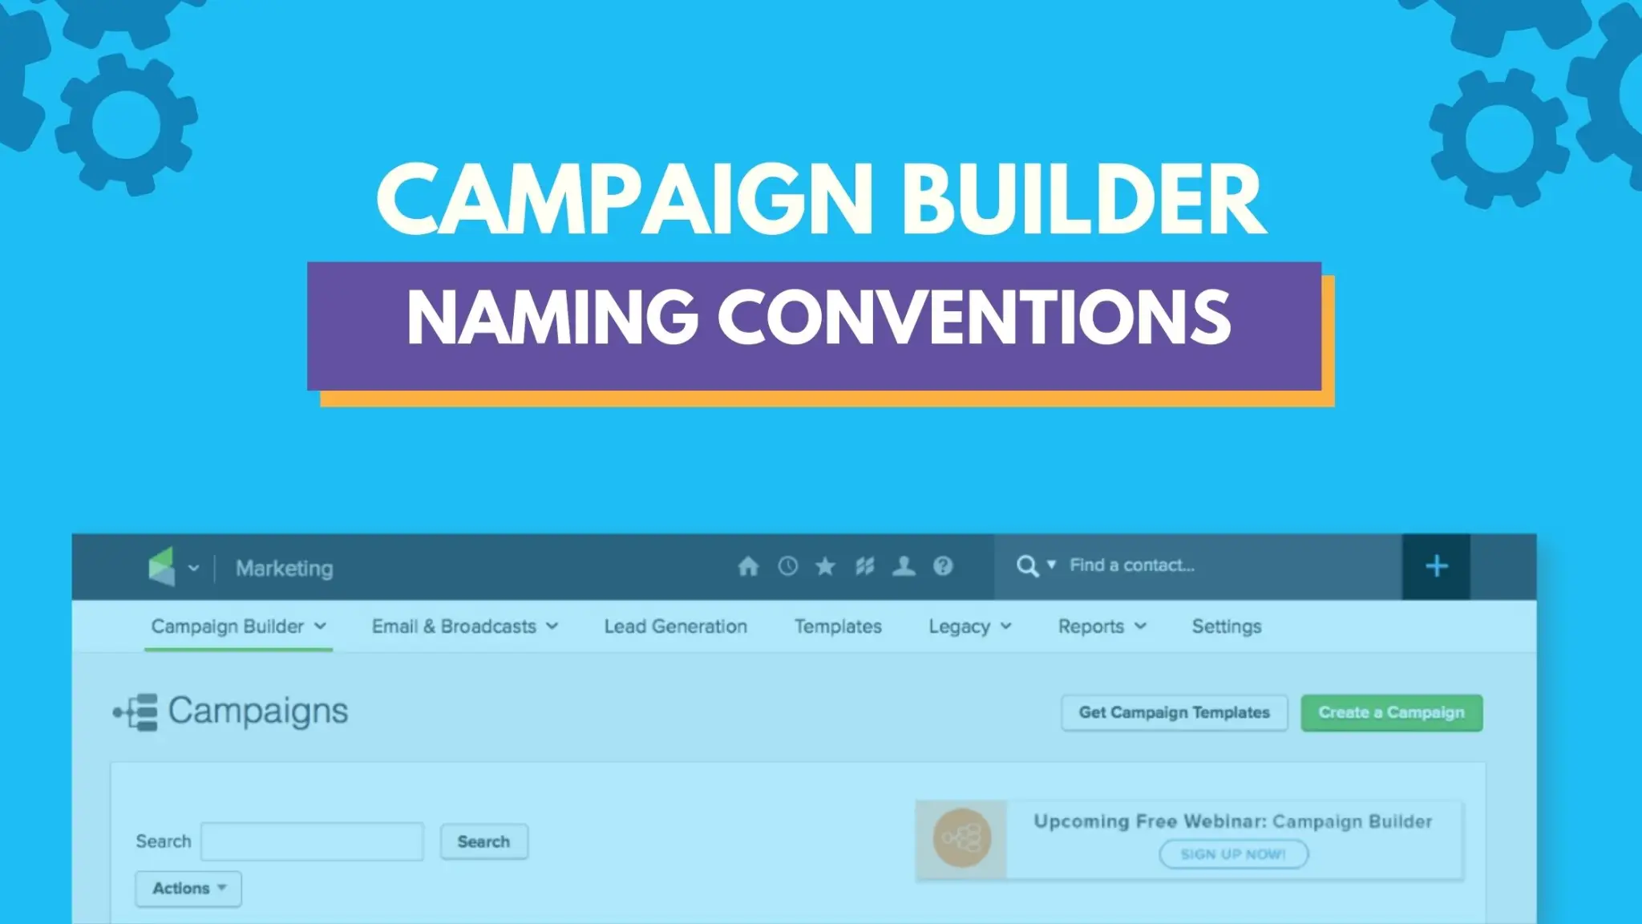Click the contacts person icon
The height and width of the screenshot is (924, 1642).
904,565
